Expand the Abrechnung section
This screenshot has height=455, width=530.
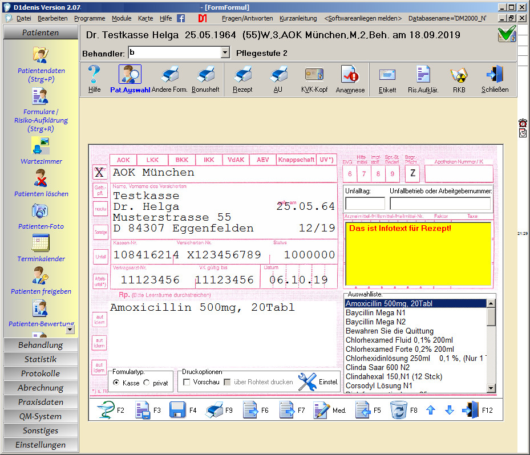point(41,388)
